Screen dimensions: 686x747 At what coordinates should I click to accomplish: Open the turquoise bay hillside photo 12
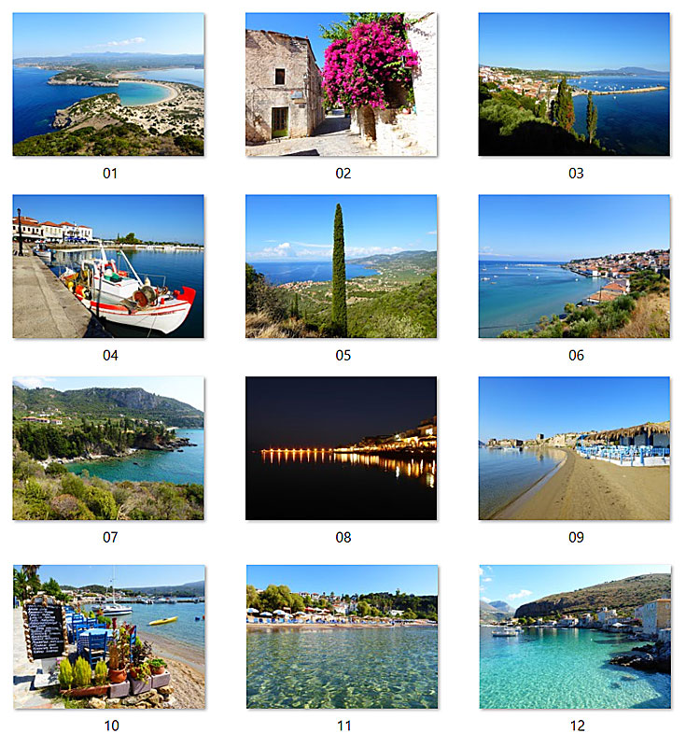(x=575, y=637)
